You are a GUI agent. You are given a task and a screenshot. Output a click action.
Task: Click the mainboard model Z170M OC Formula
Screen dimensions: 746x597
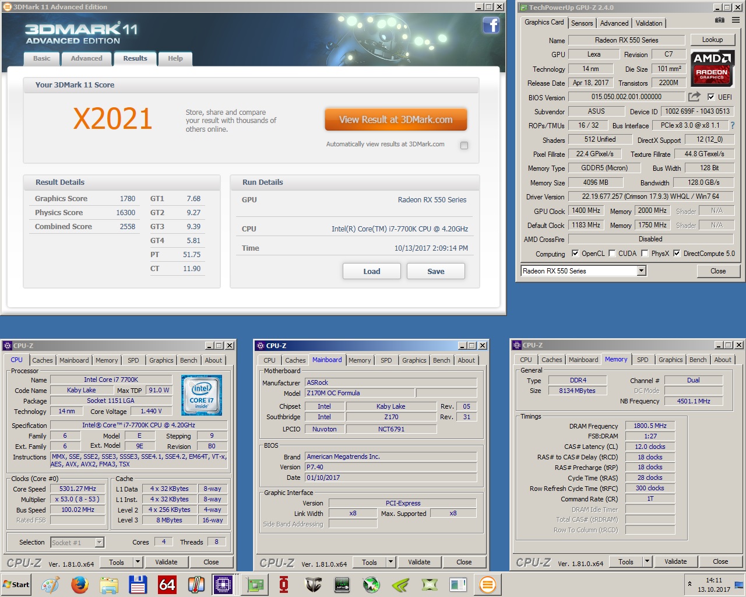point(360,394)
